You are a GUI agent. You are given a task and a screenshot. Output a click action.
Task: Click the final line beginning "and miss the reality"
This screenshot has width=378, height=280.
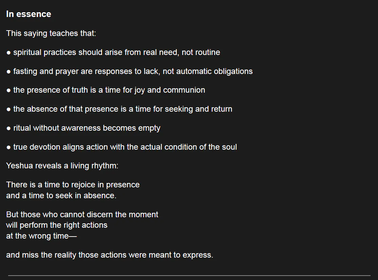point(110,255)
